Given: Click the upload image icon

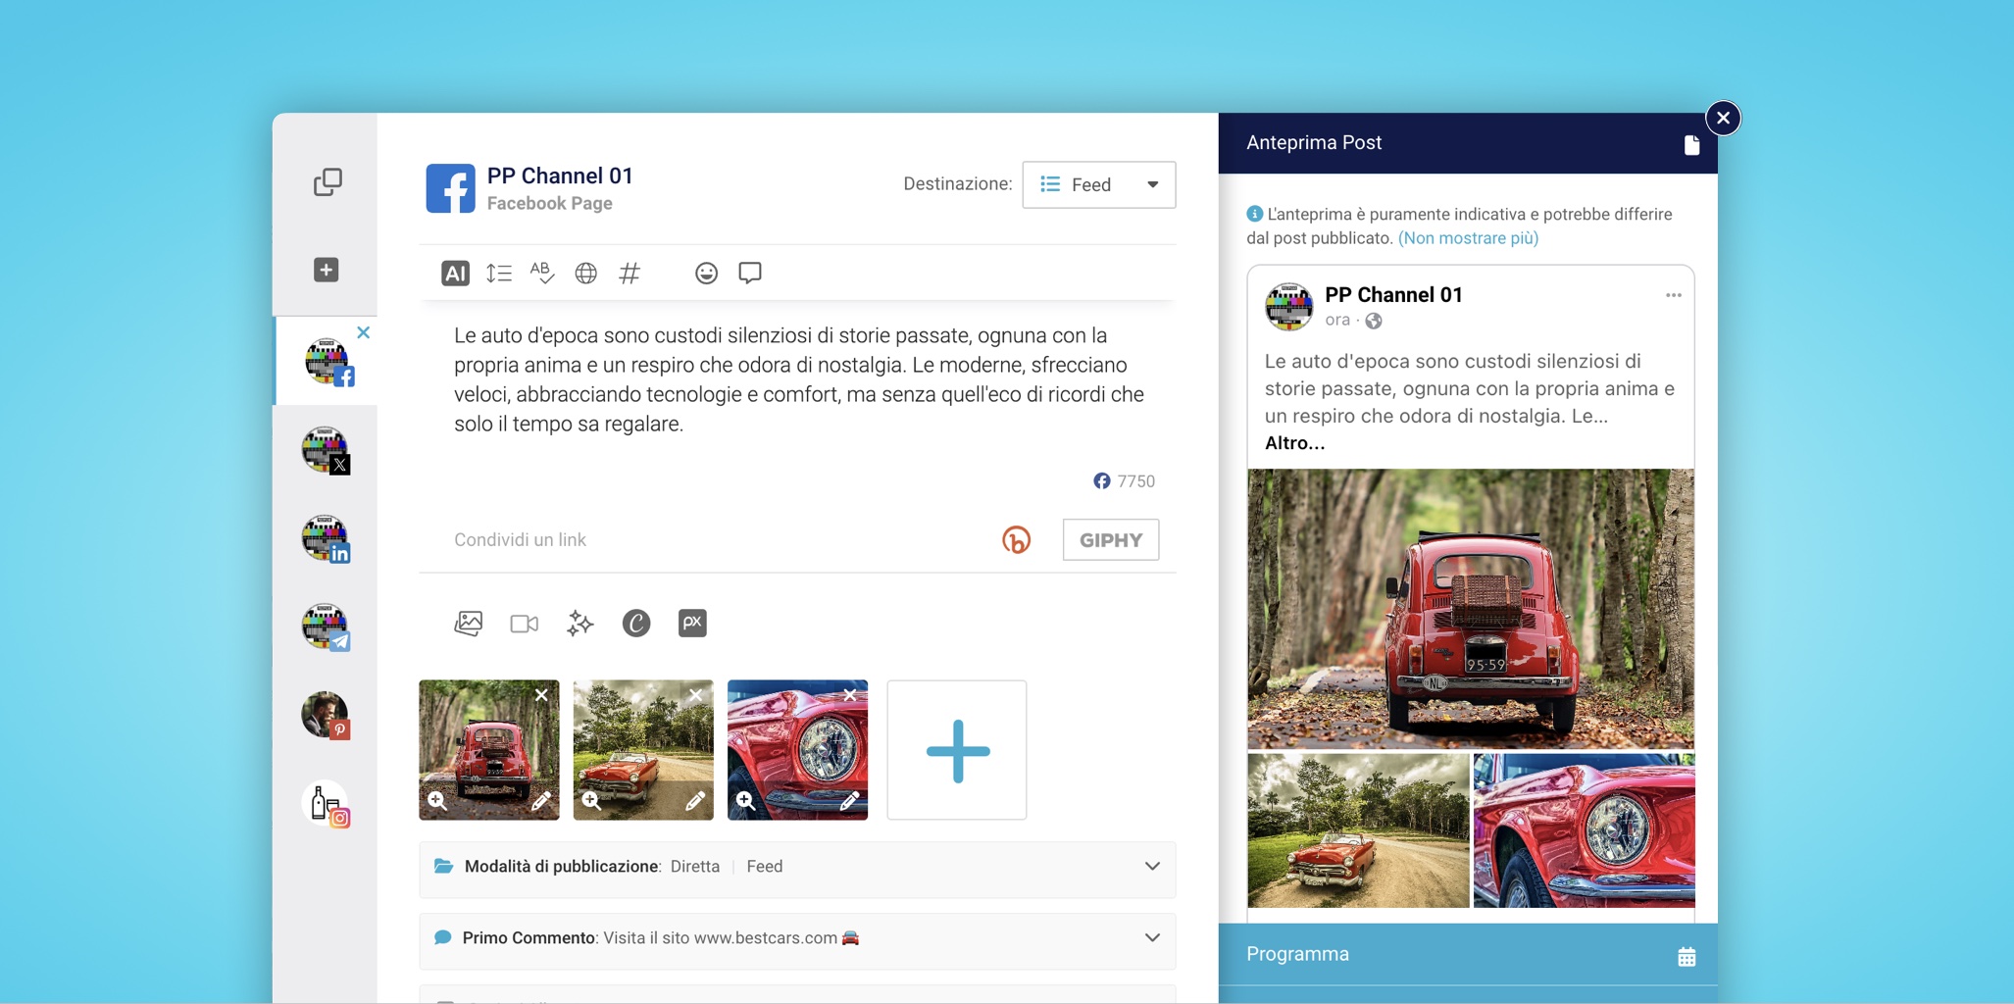Looking at the screenshot, I should 469,624.
